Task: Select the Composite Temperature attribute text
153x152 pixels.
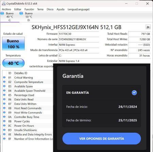Action: pos(29,82)
